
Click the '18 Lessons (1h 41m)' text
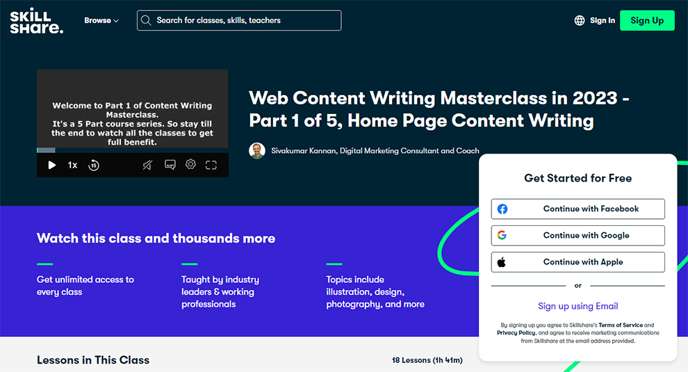[427, 360]
